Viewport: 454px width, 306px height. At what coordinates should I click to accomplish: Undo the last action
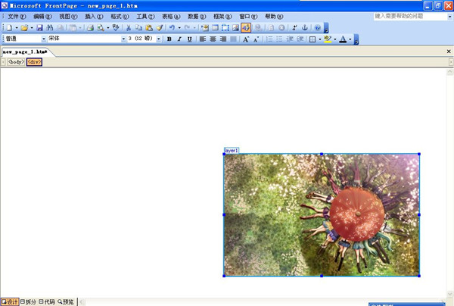[172, 27]
